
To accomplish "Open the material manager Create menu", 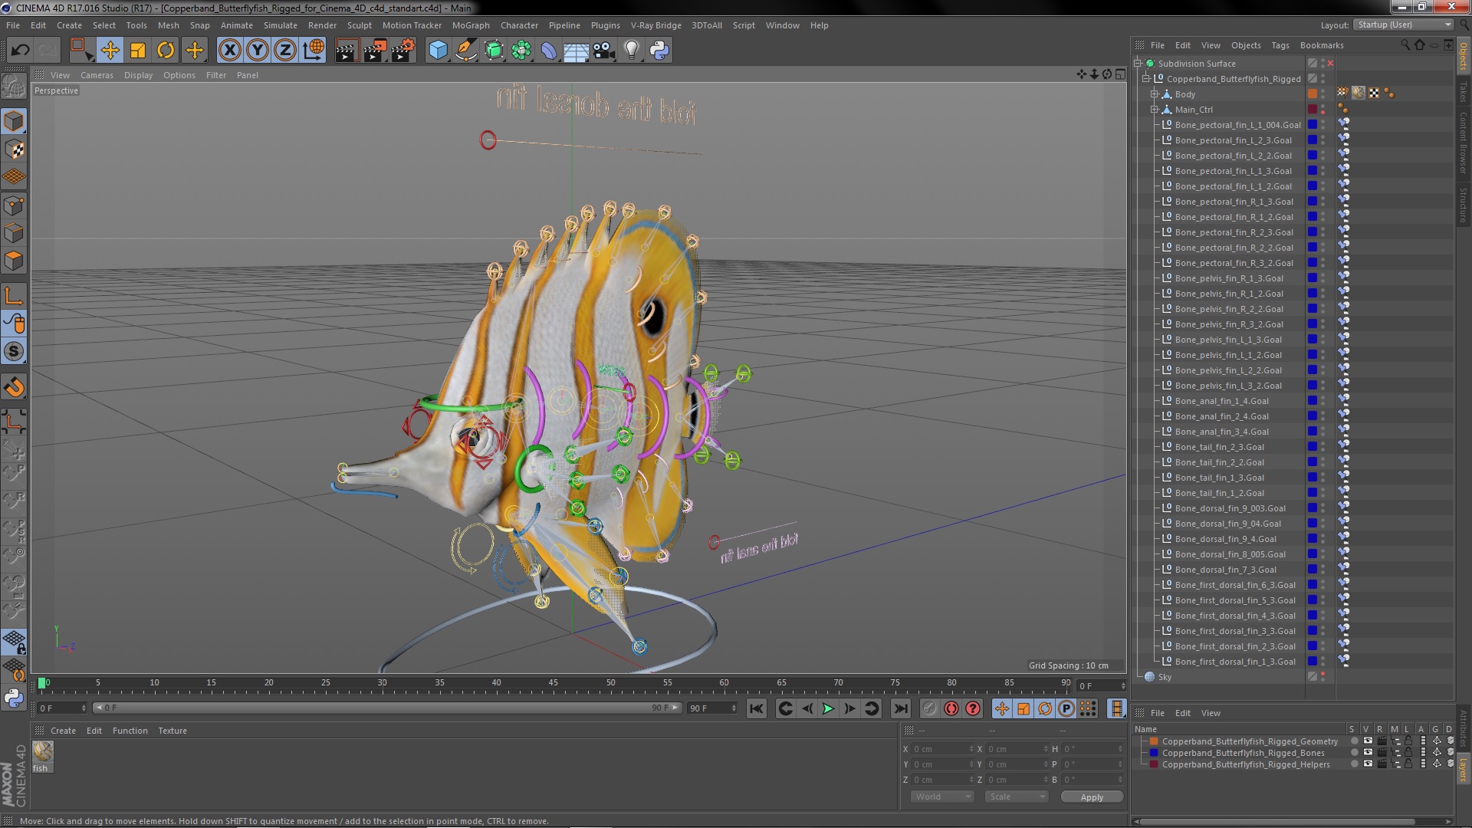I will [63, 731].
